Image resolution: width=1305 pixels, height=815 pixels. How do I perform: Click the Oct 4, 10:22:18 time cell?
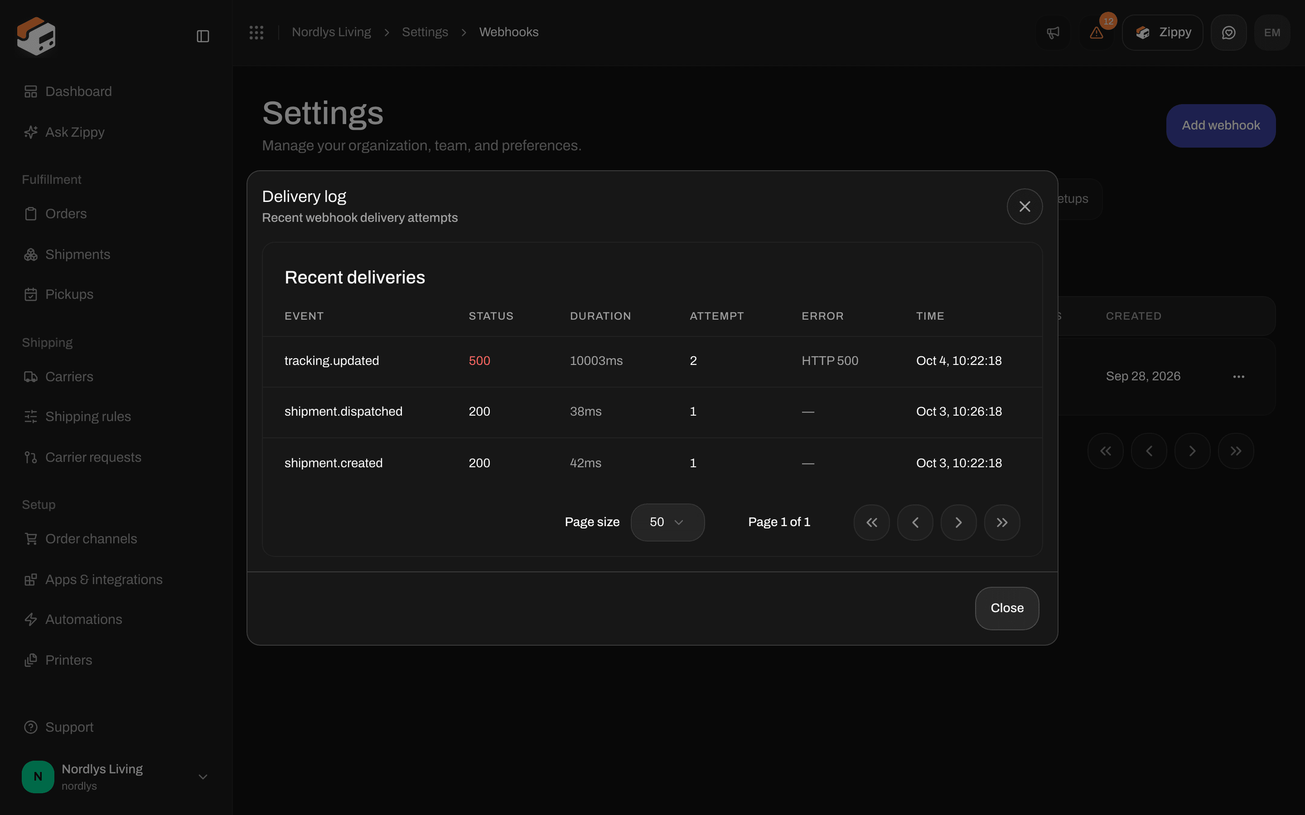pyautogui.click(x=959, y=360)
